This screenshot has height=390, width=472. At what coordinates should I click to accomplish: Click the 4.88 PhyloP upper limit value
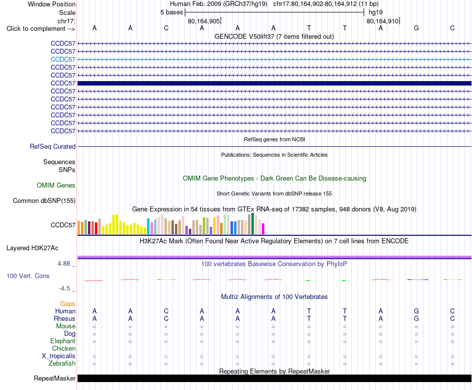pyautogui.click(x=64, y=264)
